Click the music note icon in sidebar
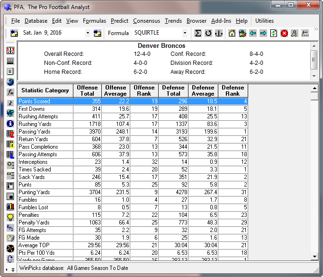The image size is (323, 277). click(10, 103)
